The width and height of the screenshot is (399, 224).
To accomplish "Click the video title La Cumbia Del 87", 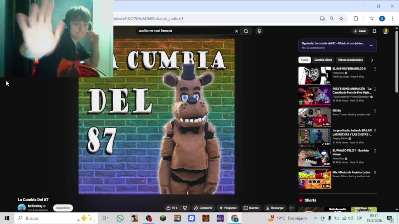I will 33,200.
